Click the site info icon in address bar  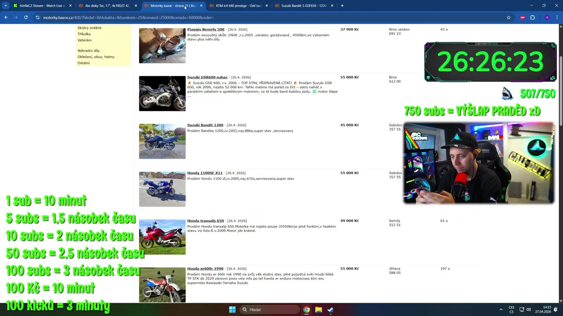(x=37, y=18)
